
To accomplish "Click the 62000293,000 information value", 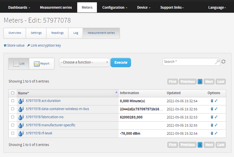I will pyautogui.click(x=131, y=117).
